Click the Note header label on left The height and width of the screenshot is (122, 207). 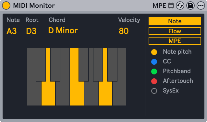point(13,20)
